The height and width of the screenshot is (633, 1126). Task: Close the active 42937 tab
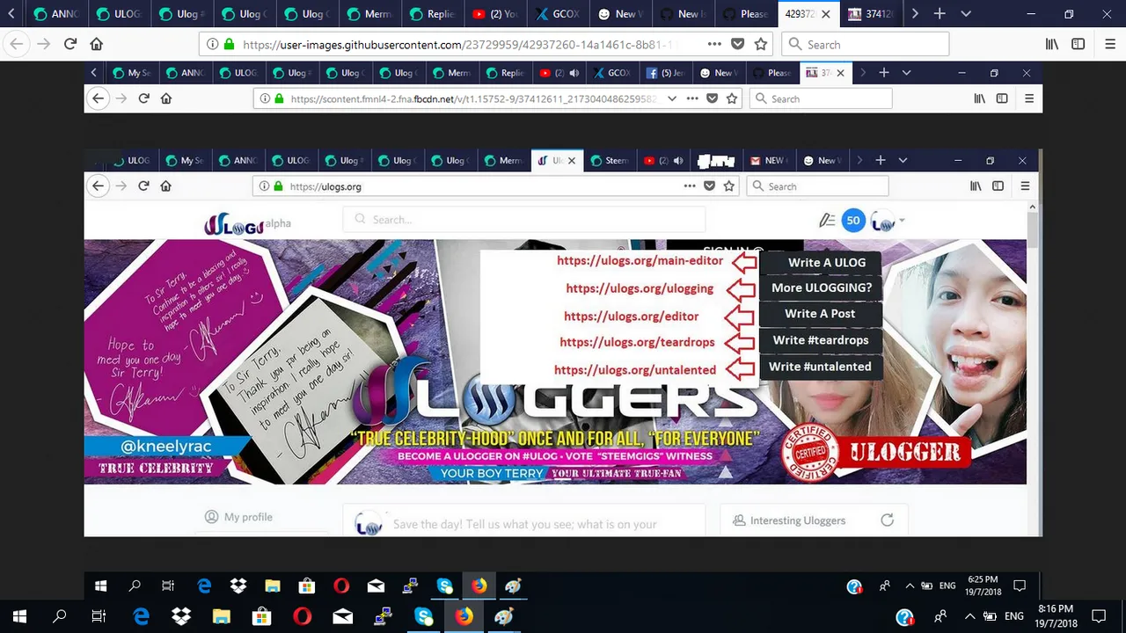pyautogui.click(x=826, y=14)
